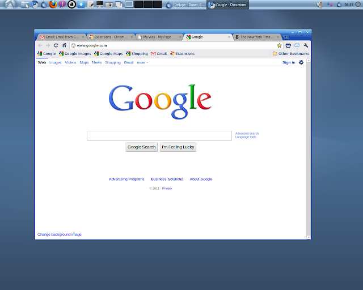This screenshot has height=290, width=363.
Task: Go back with the back arrow
Action: click(x=40, y=45)
